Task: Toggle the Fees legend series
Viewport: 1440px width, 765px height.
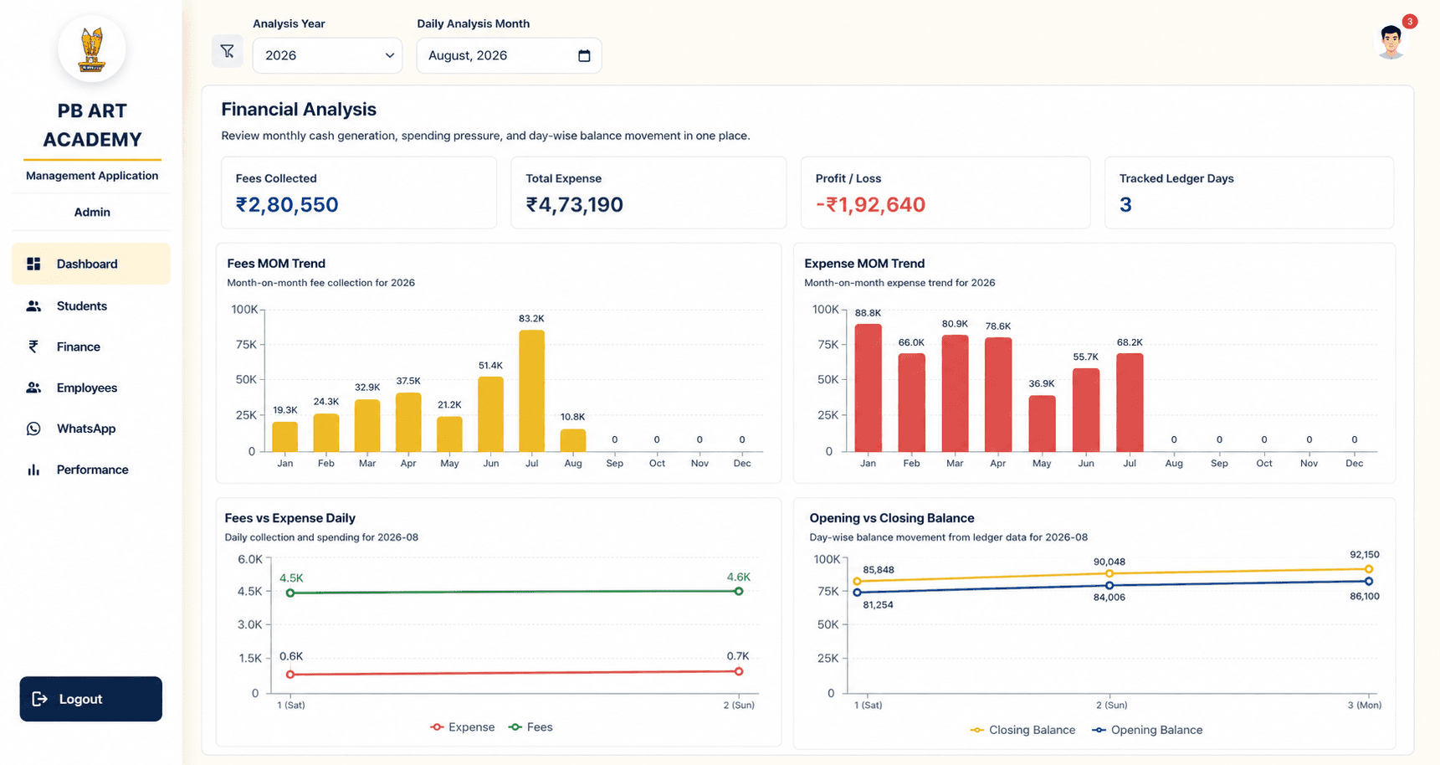Action: click(x=530, y=727)
